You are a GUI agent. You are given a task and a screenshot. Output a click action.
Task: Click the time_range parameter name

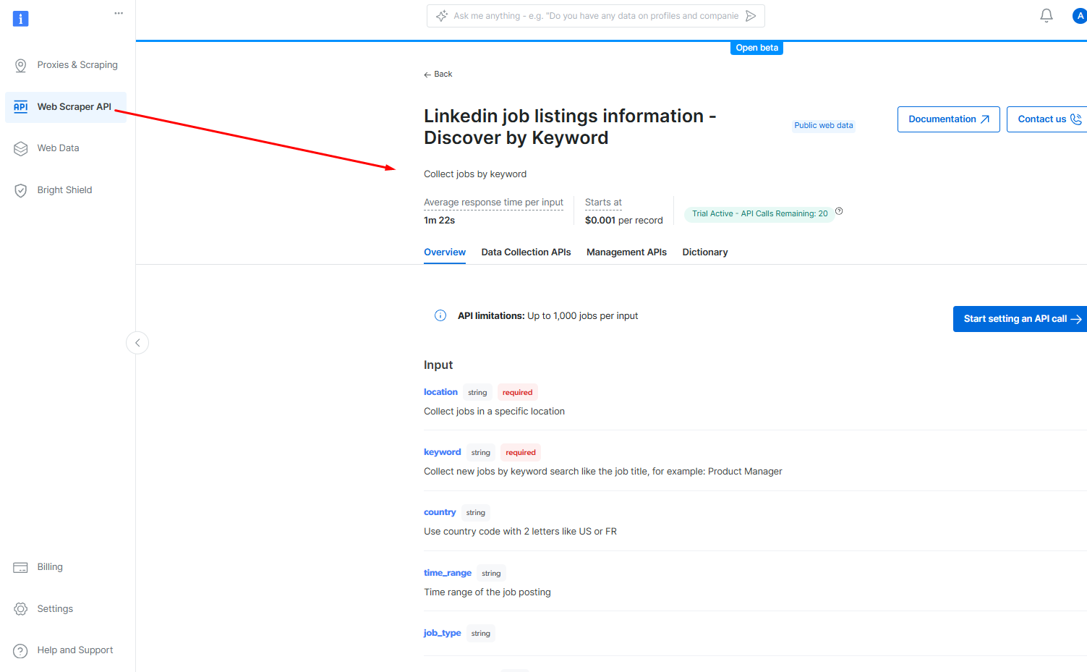(448, 573)
